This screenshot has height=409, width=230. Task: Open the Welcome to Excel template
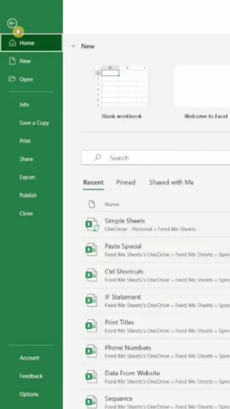pyautogui.click(x=202, y=86)
